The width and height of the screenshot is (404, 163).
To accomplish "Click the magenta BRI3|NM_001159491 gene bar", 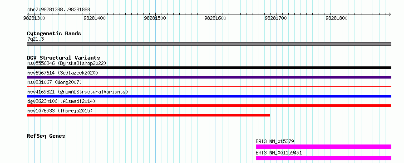I will 324,158.
